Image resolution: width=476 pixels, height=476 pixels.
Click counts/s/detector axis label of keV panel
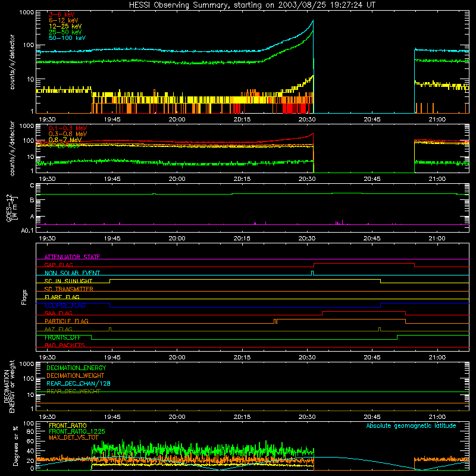point(12,62)
